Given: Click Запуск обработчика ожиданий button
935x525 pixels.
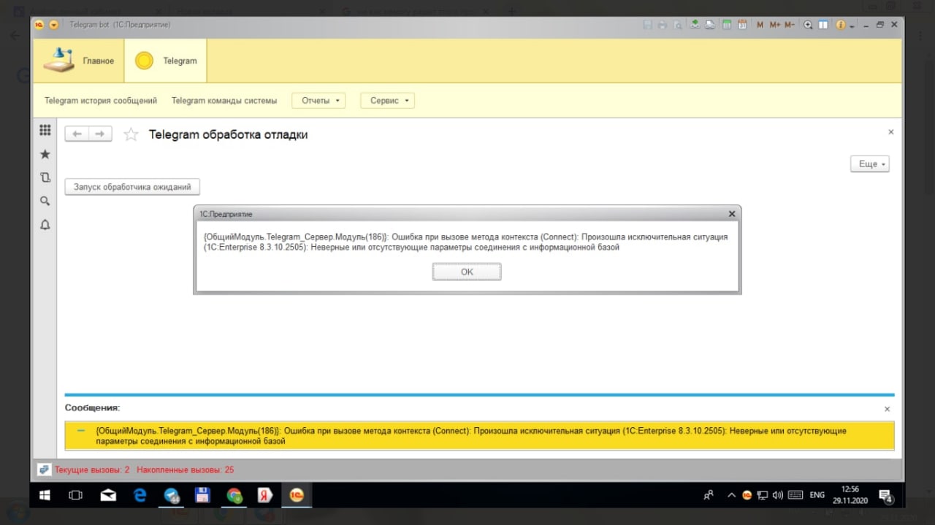Looking at the screenshot, I should click(x=132, y=187).
